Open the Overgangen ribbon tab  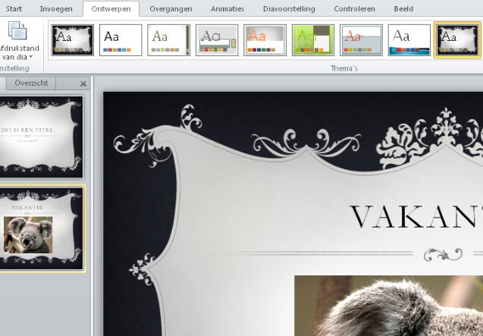coord(171,8)
